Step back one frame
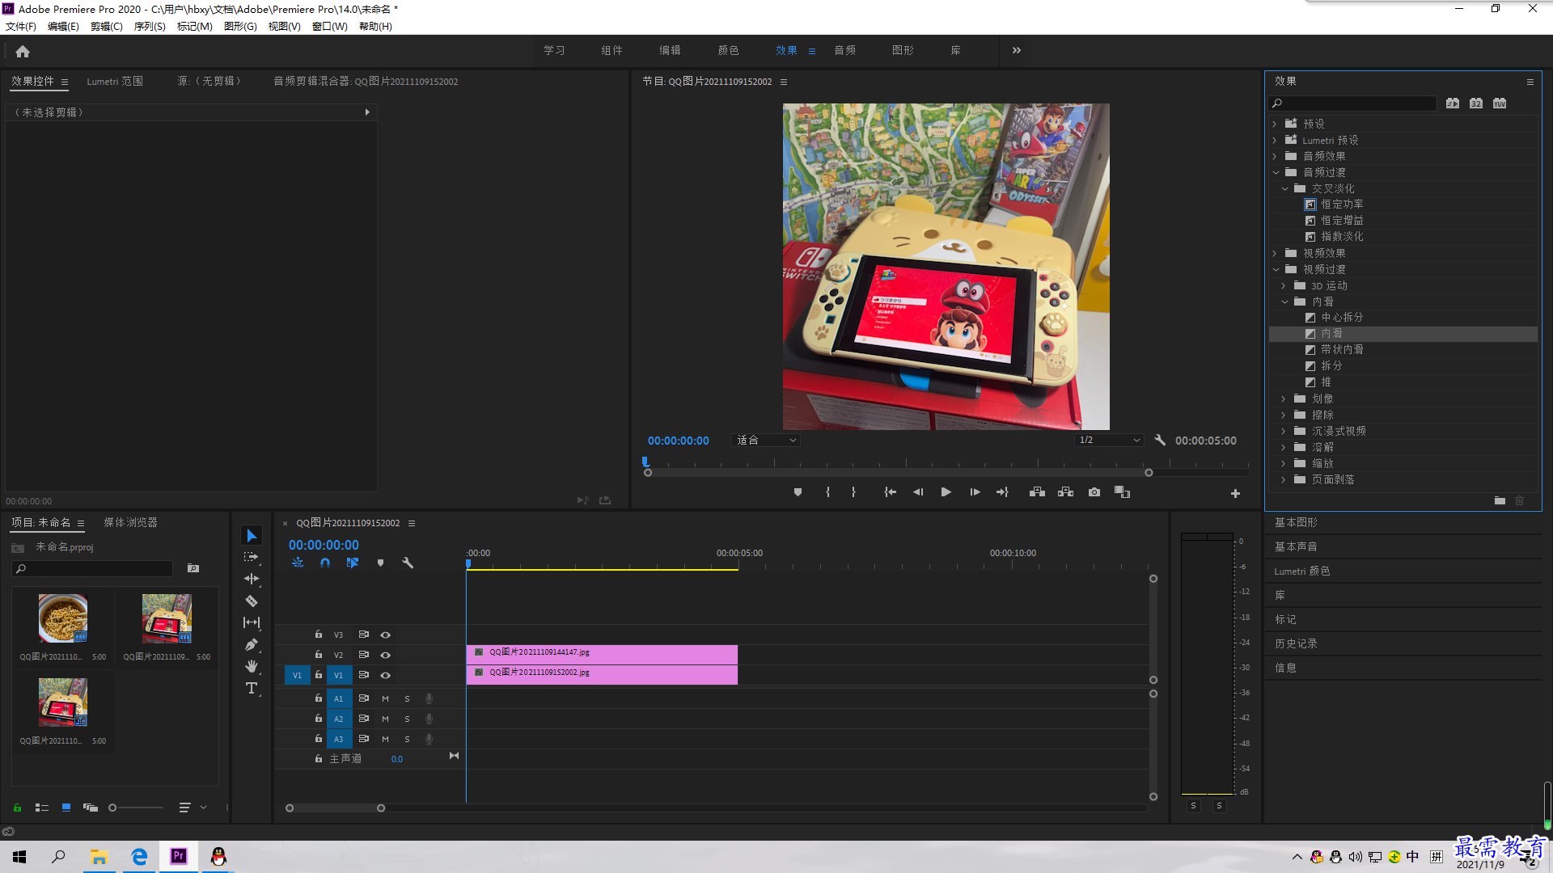The image size is (1553, 873). tap(918, 492)
